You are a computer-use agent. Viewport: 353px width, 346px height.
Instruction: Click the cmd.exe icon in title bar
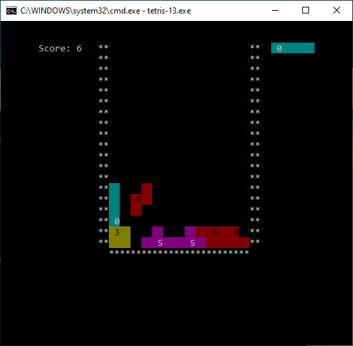click(11, 11)
